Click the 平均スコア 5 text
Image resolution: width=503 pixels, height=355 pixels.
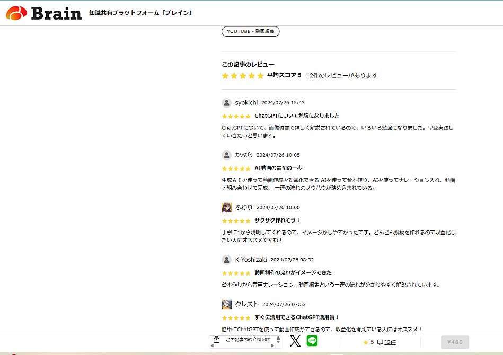click(x=284, y=75)
